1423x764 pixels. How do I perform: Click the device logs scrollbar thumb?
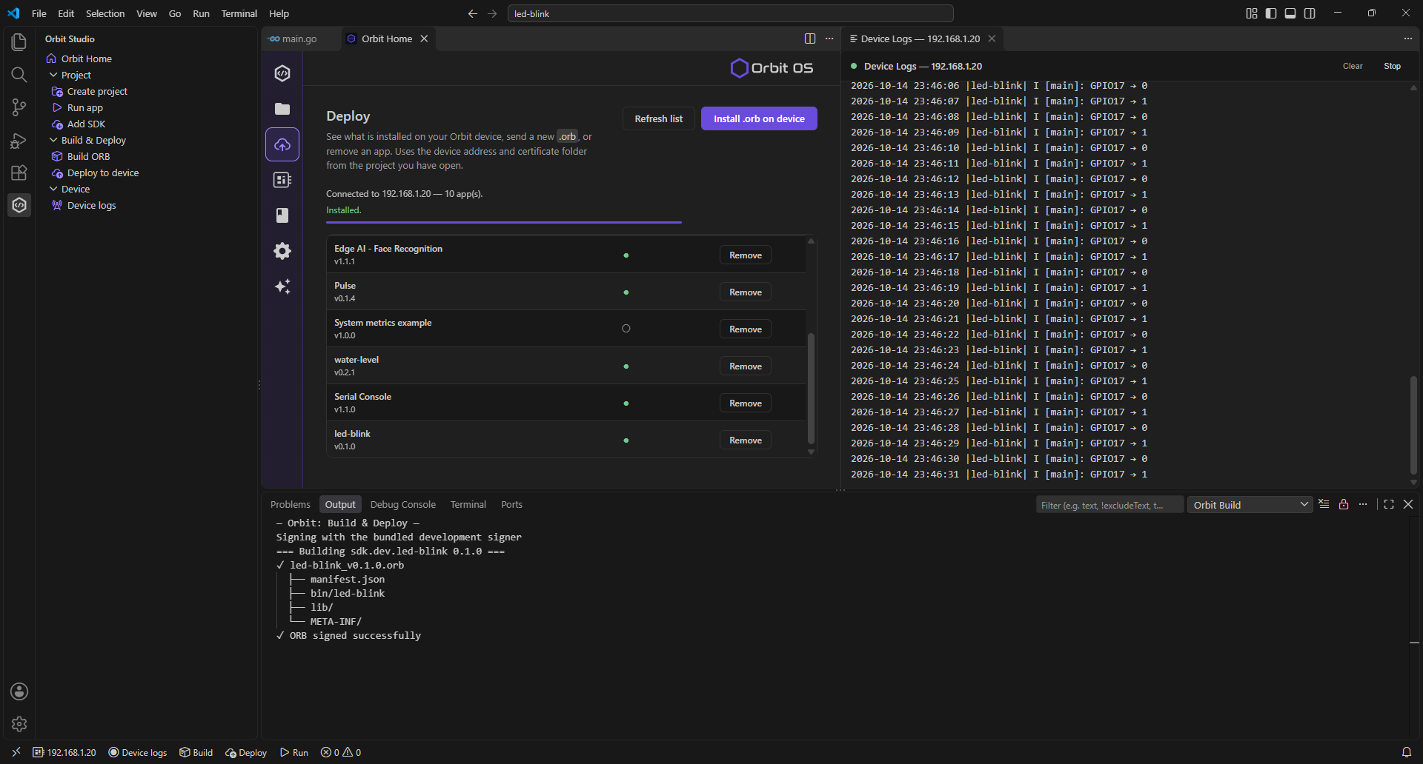[x=1413, y=425]
